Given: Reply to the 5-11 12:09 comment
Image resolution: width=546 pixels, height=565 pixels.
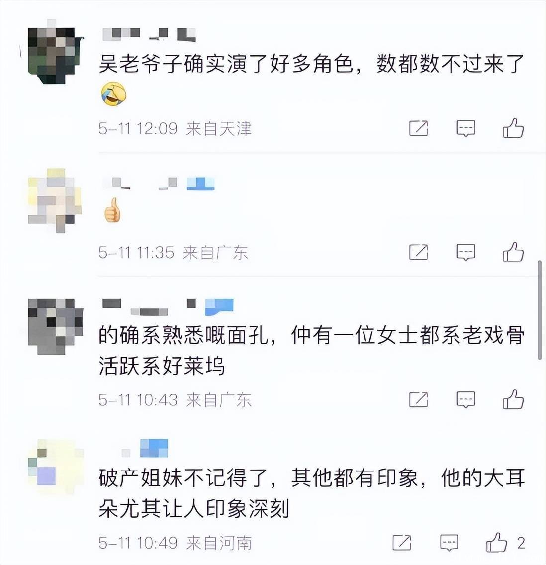Looking at the screenshot, I should click(465, 129).
